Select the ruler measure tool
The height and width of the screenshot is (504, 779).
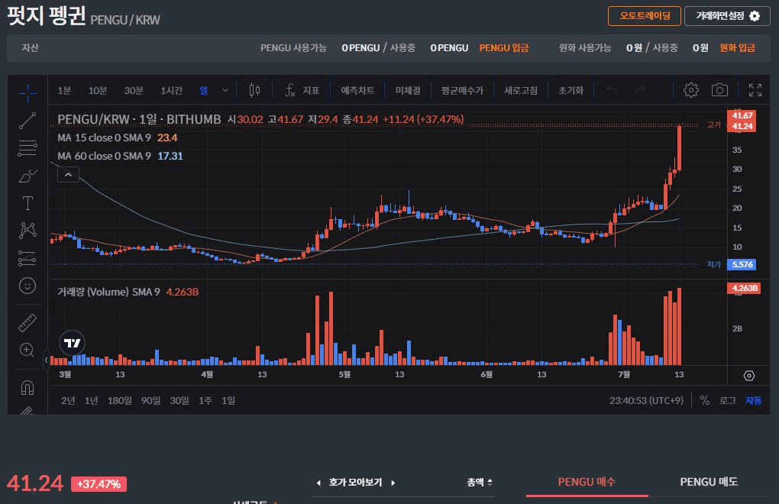[x=27, y=323]
